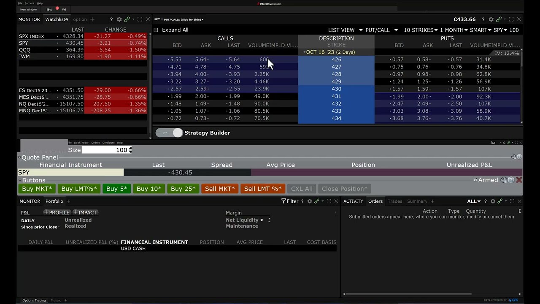Click Portfolio panel green link icon
540x304 pixels.
[x=317, y=201]
